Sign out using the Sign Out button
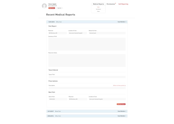 [x=59, y=8]
